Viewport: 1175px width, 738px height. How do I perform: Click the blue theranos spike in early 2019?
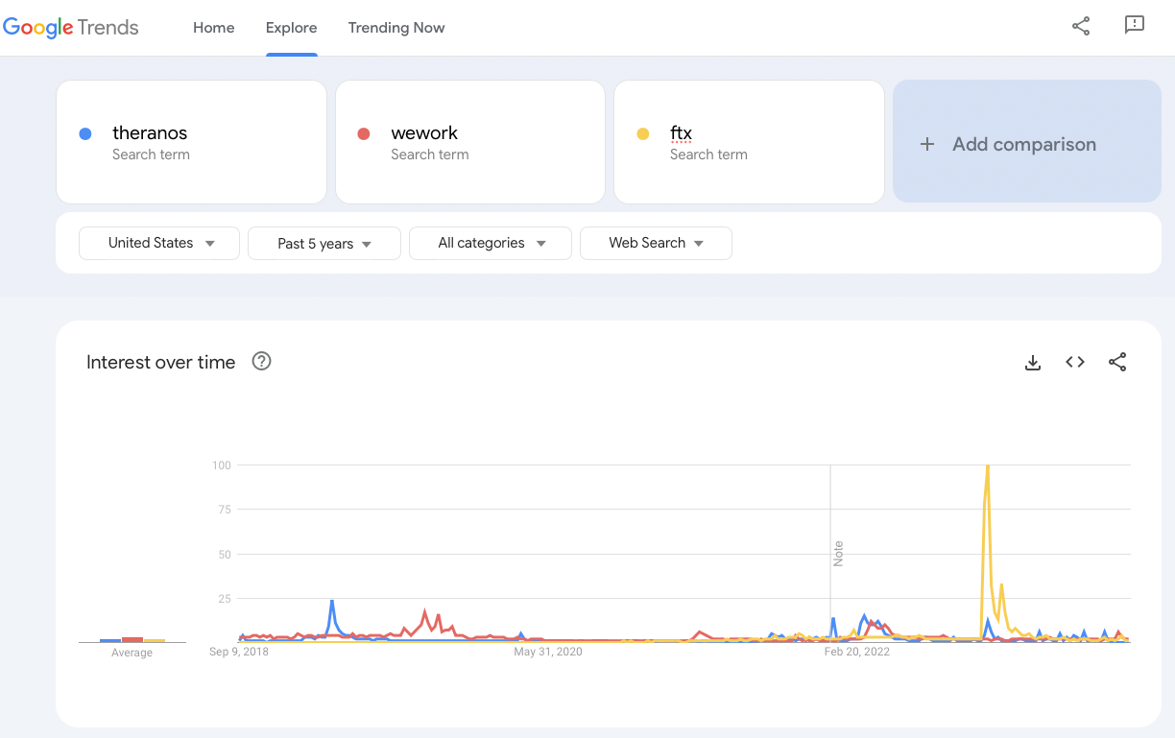pyautogui.click(x=332, y=603)
